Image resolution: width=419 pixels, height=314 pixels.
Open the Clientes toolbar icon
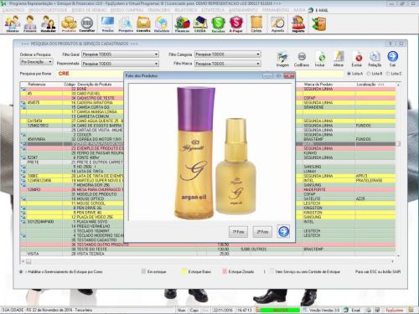click(13, 24)
